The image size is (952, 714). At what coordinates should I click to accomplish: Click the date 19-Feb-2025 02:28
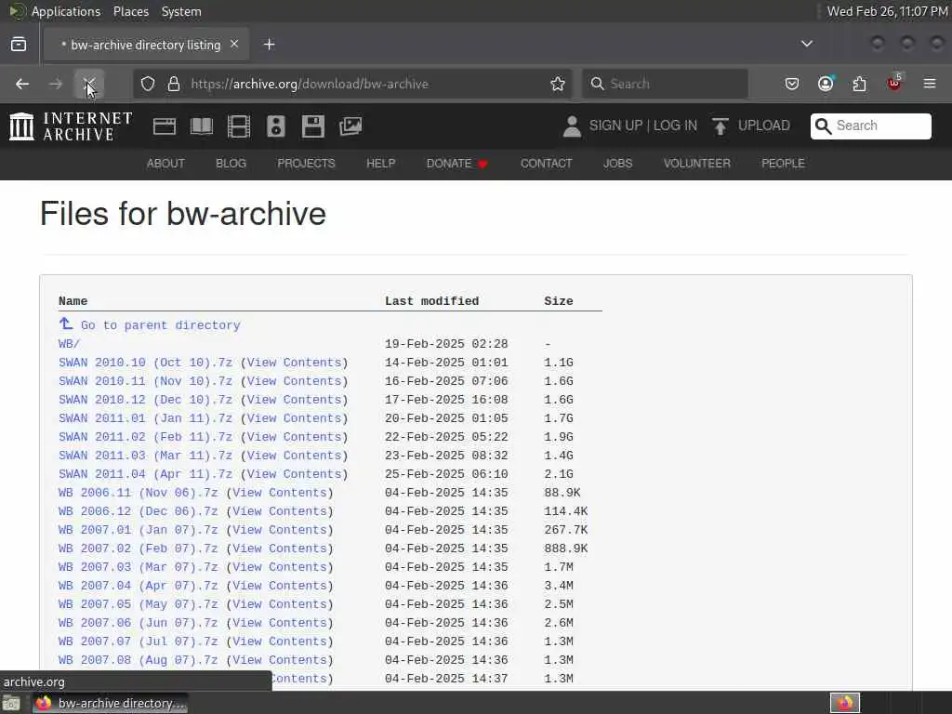(446, 344)
